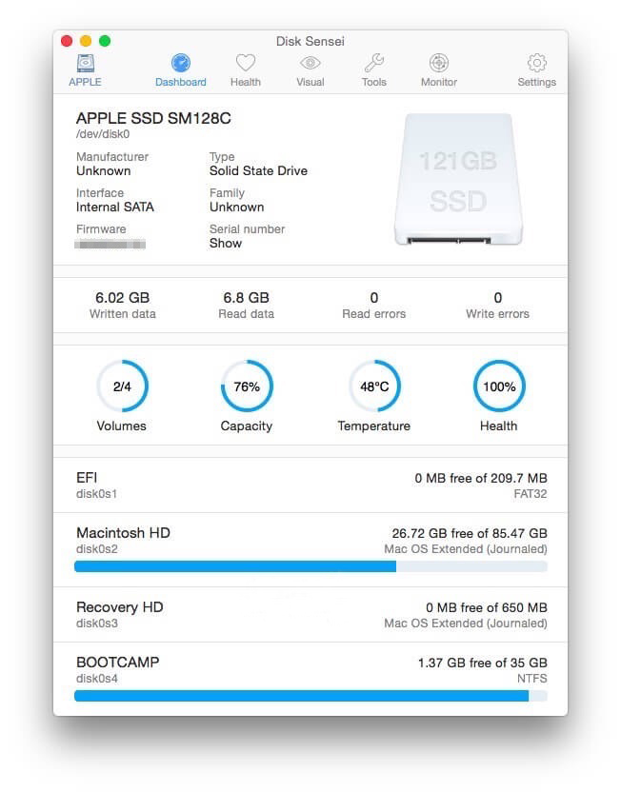Click the 48°C Temperature gauge

[x=374, y=386]
